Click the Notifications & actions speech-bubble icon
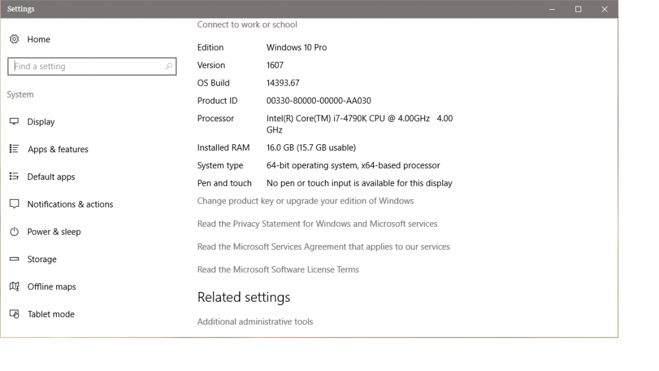The width and height of the screenshot is (659, 371). [x=14, y=204]
